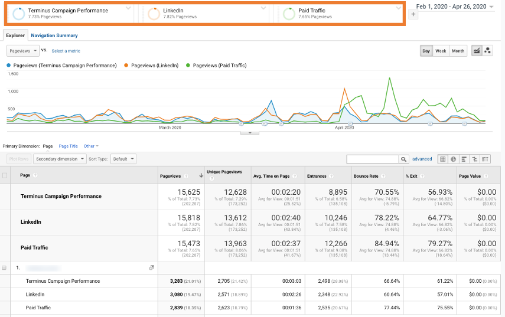Click annotation marker below April 2020 label
This screenshot has height=317, width=505.
coord(350,123)
